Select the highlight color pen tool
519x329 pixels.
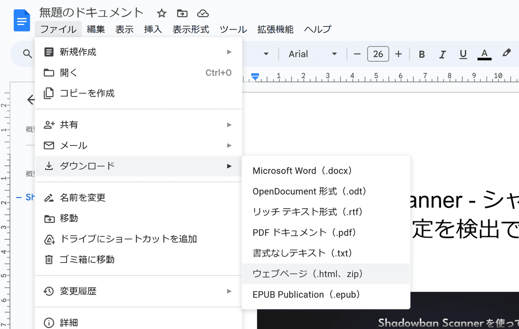[506, 53]
